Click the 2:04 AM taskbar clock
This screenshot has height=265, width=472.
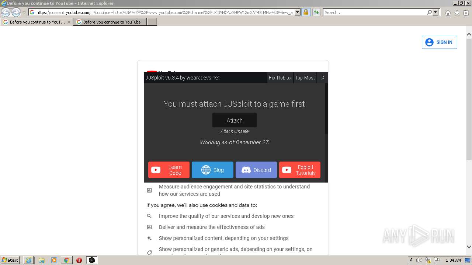pos(453,260)
